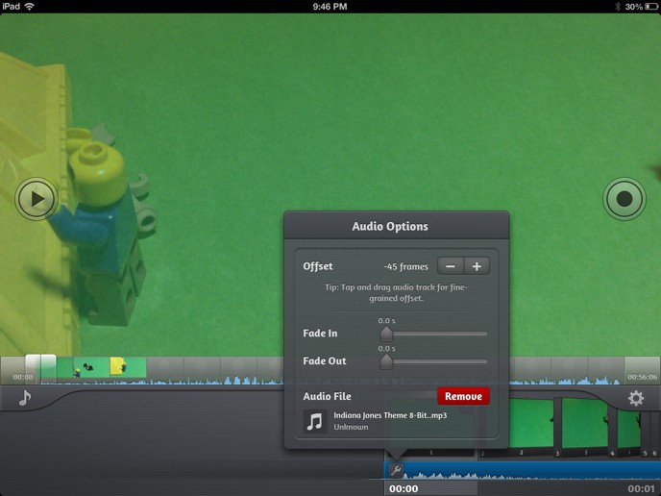Tap the 00:00 start time in overview
Viewport: 661px width, 496px height.
(x=23, y=377)
